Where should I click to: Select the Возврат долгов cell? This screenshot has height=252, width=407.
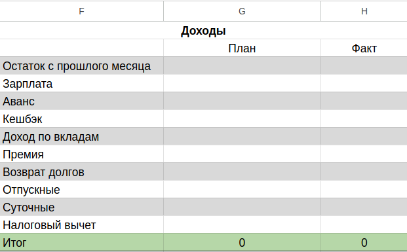(81, 172)
